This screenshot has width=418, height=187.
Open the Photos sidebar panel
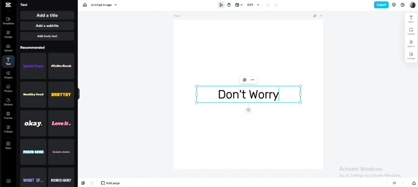click(x=8, y=89)
